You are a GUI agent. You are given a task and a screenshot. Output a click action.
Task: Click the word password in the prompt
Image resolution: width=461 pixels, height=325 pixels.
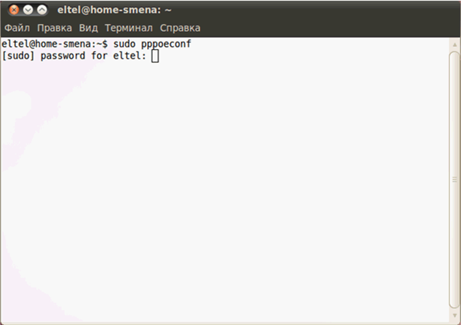pos(63,56)
